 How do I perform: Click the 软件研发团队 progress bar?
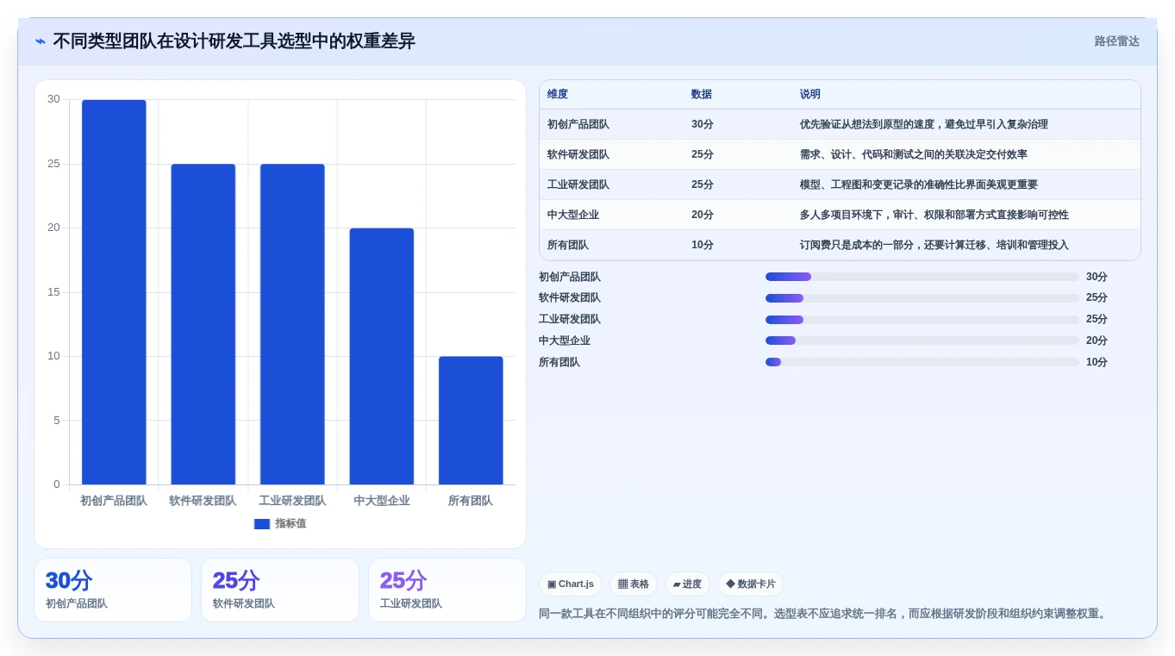coord(922,298)
